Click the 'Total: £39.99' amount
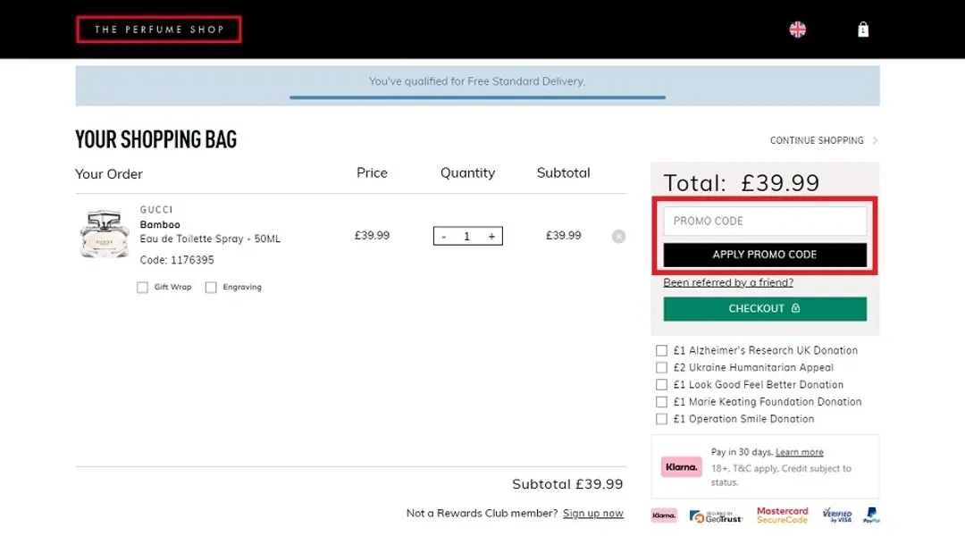The width and height of the screenshot is (965, 536). (x=741, y=183)
